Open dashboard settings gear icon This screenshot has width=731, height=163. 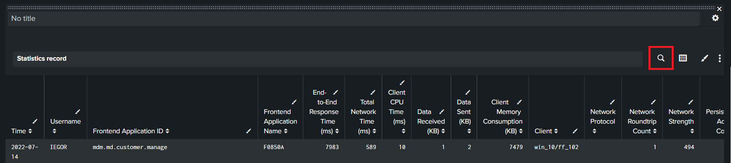[716, 18]
